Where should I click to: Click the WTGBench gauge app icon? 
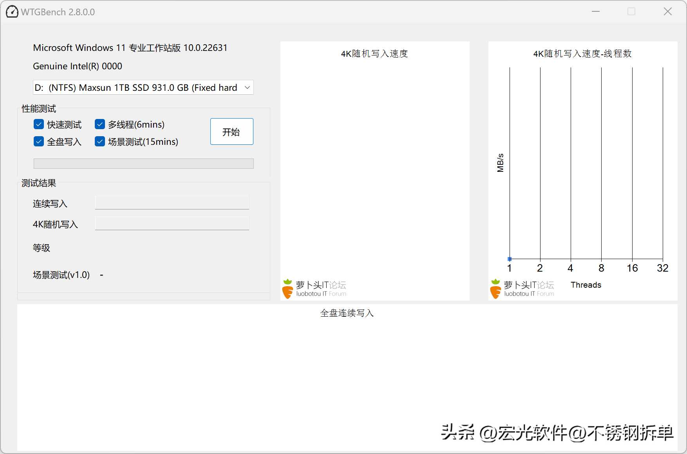(x=12, y=12)
